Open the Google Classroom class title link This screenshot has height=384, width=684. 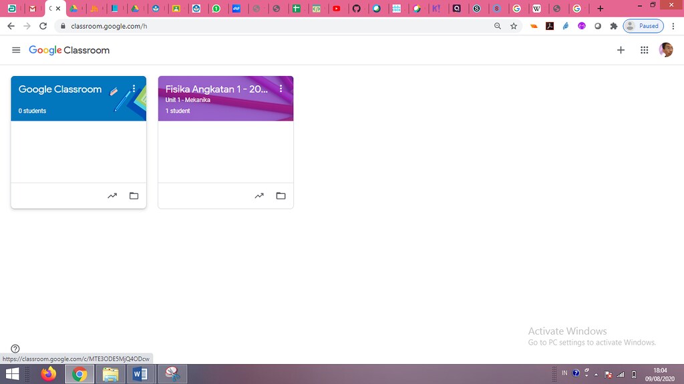[x=59, y=89]
